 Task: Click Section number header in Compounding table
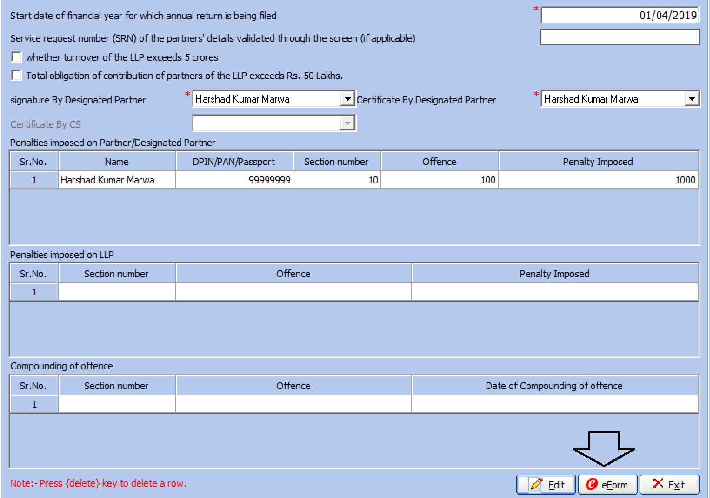click(x=117, y=385)
